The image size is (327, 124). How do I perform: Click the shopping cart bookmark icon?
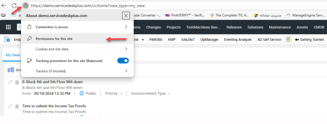(15, 15)
